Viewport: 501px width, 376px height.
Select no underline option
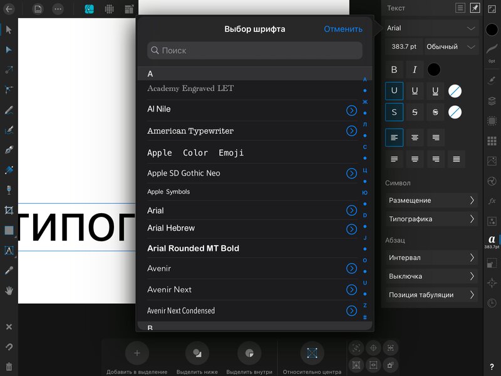[394, 91]
